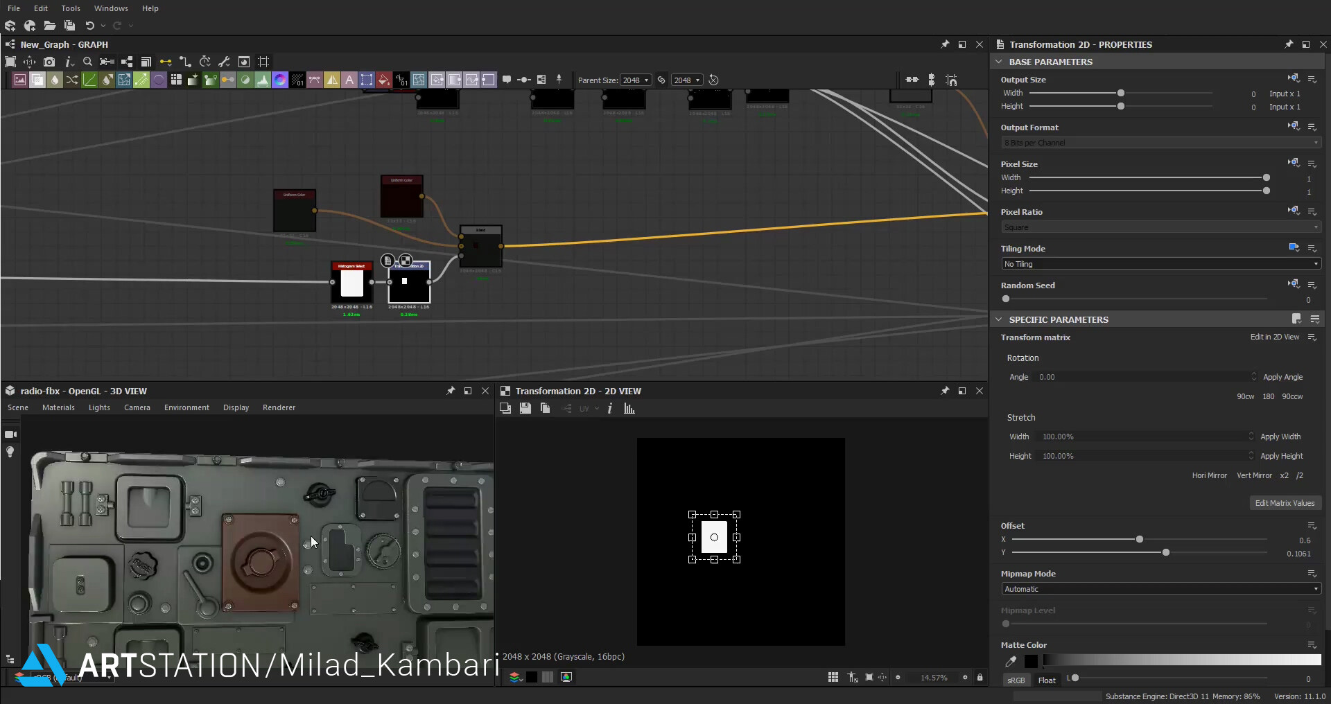
Task: Toggle the Float color mode button
Action: [x=1047, y=680]
